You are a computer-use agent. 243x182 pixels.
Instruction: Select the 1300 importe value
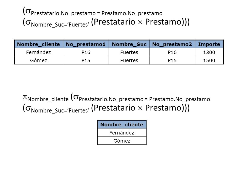point(209,52)
